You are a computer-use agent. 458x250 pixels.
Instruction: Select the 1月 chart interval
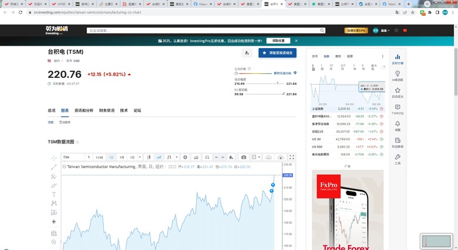122,157
